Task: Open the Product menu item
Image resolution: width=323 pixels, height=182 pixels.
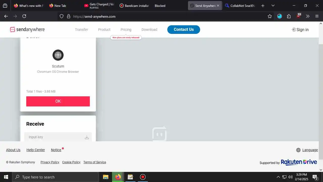Action: pos(104,30)
